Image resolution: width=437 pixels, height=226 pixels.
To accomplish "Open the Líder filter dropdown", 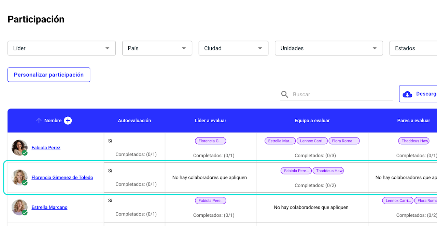I will pyautogui.click(x=61, y=48).
